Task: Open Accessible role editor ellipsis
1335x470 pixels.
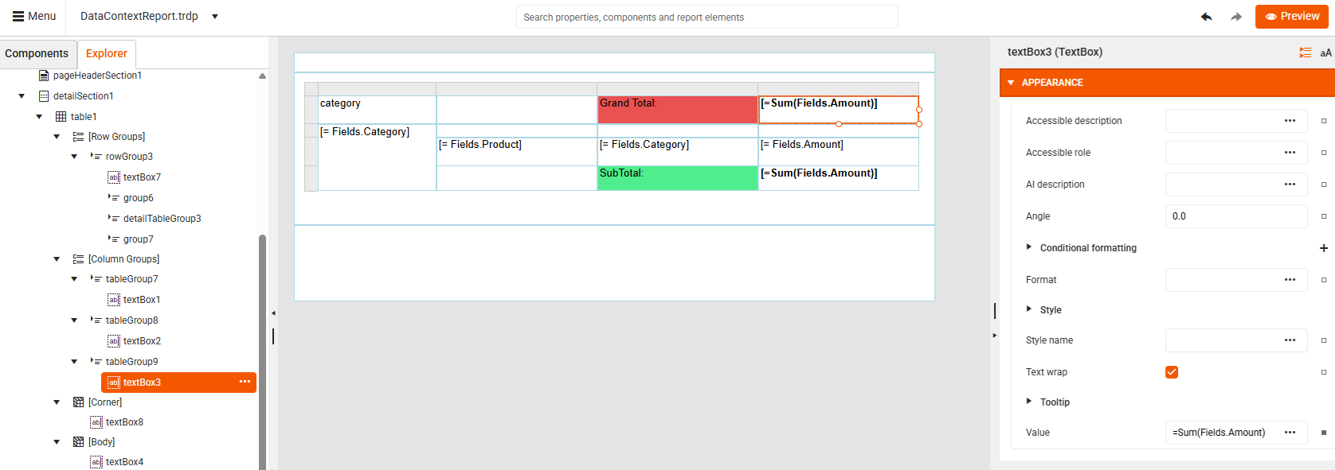Action: [x=1290, y=153]
